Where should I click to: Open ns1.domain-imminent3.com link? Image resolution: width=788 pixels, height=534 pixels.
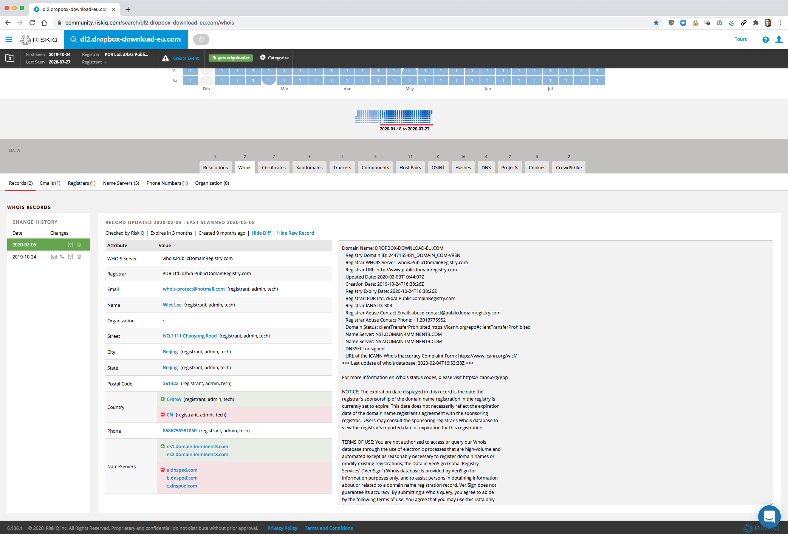coord(197,447)
